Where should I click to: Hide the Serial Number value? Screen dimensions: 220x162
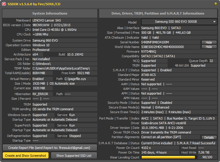point(209,42)
